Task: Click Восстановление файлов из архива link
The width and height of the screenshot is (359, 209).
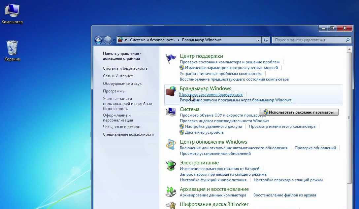Action: click(284, 195)
